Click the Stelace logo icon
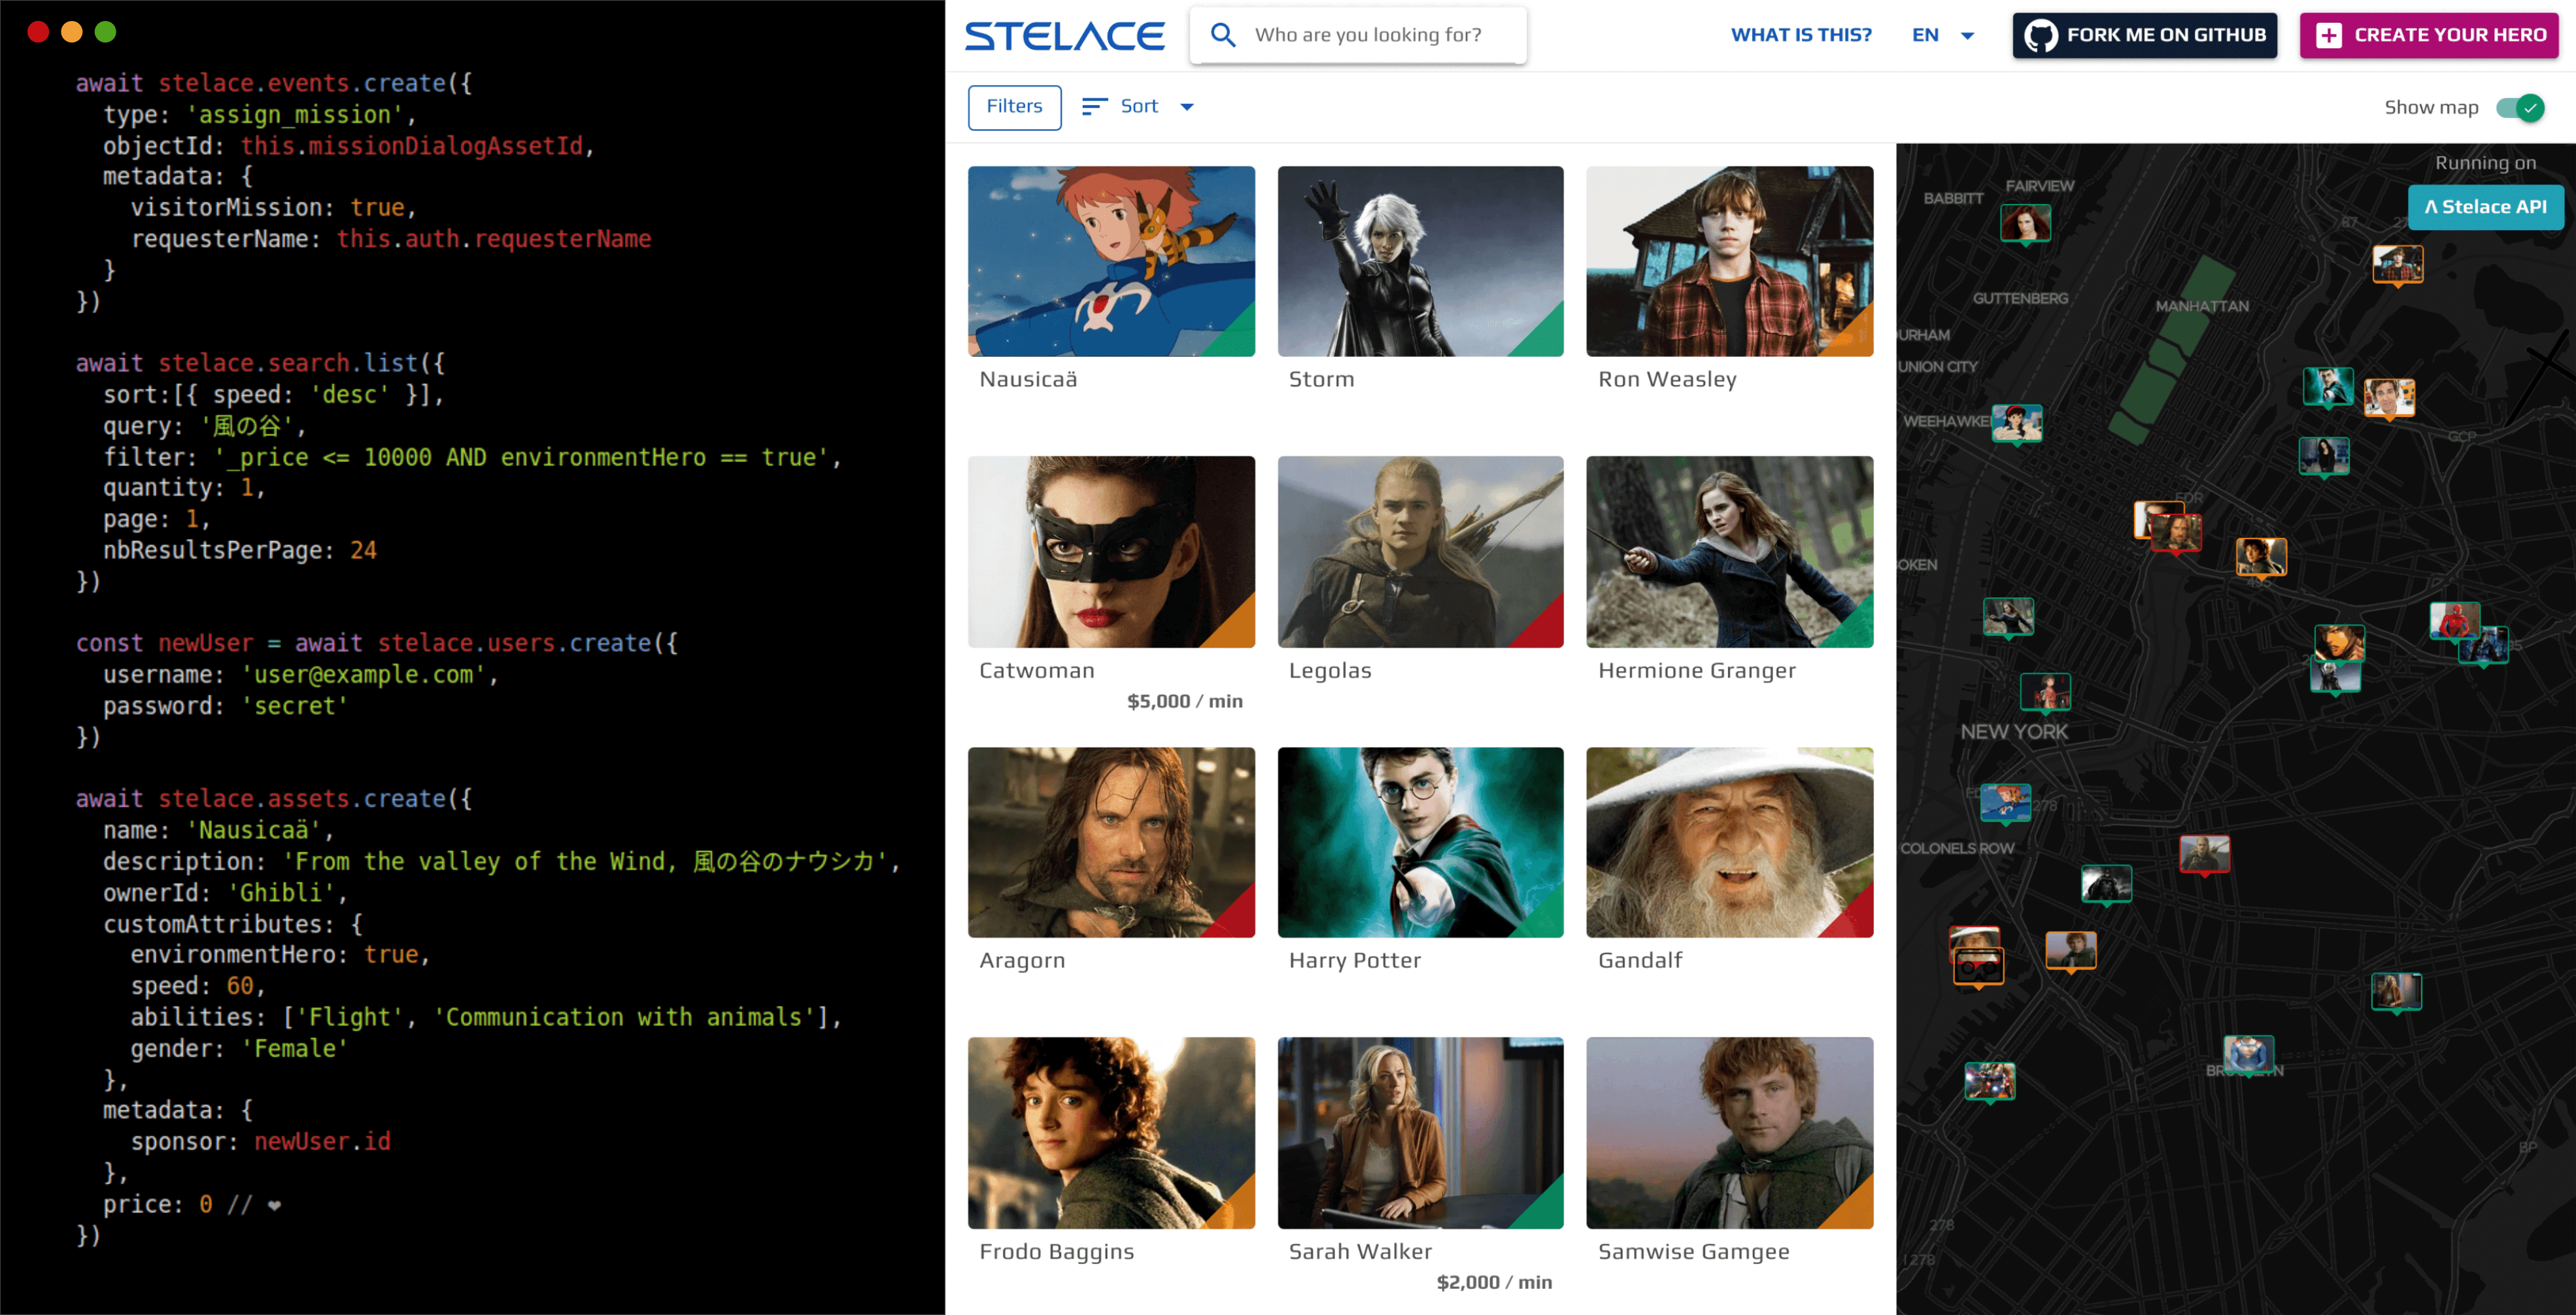This screenshot has height=1315, width=2576. [x=1065, y=33]
